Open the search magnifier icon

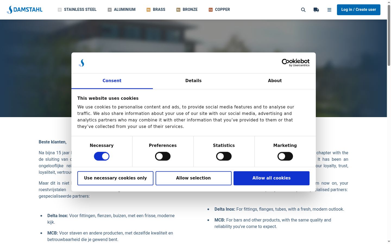[x=303, y=10]
